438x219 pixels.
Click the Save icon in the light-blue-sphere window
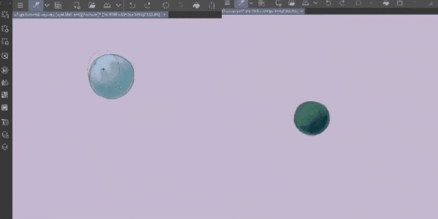pyautogui.click(x=107, y=5)
